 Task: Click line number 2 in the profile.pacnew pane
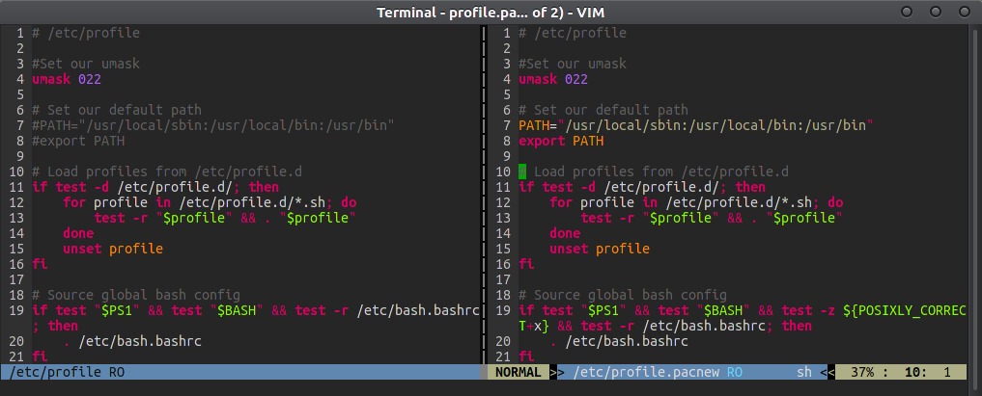(507, 49)
